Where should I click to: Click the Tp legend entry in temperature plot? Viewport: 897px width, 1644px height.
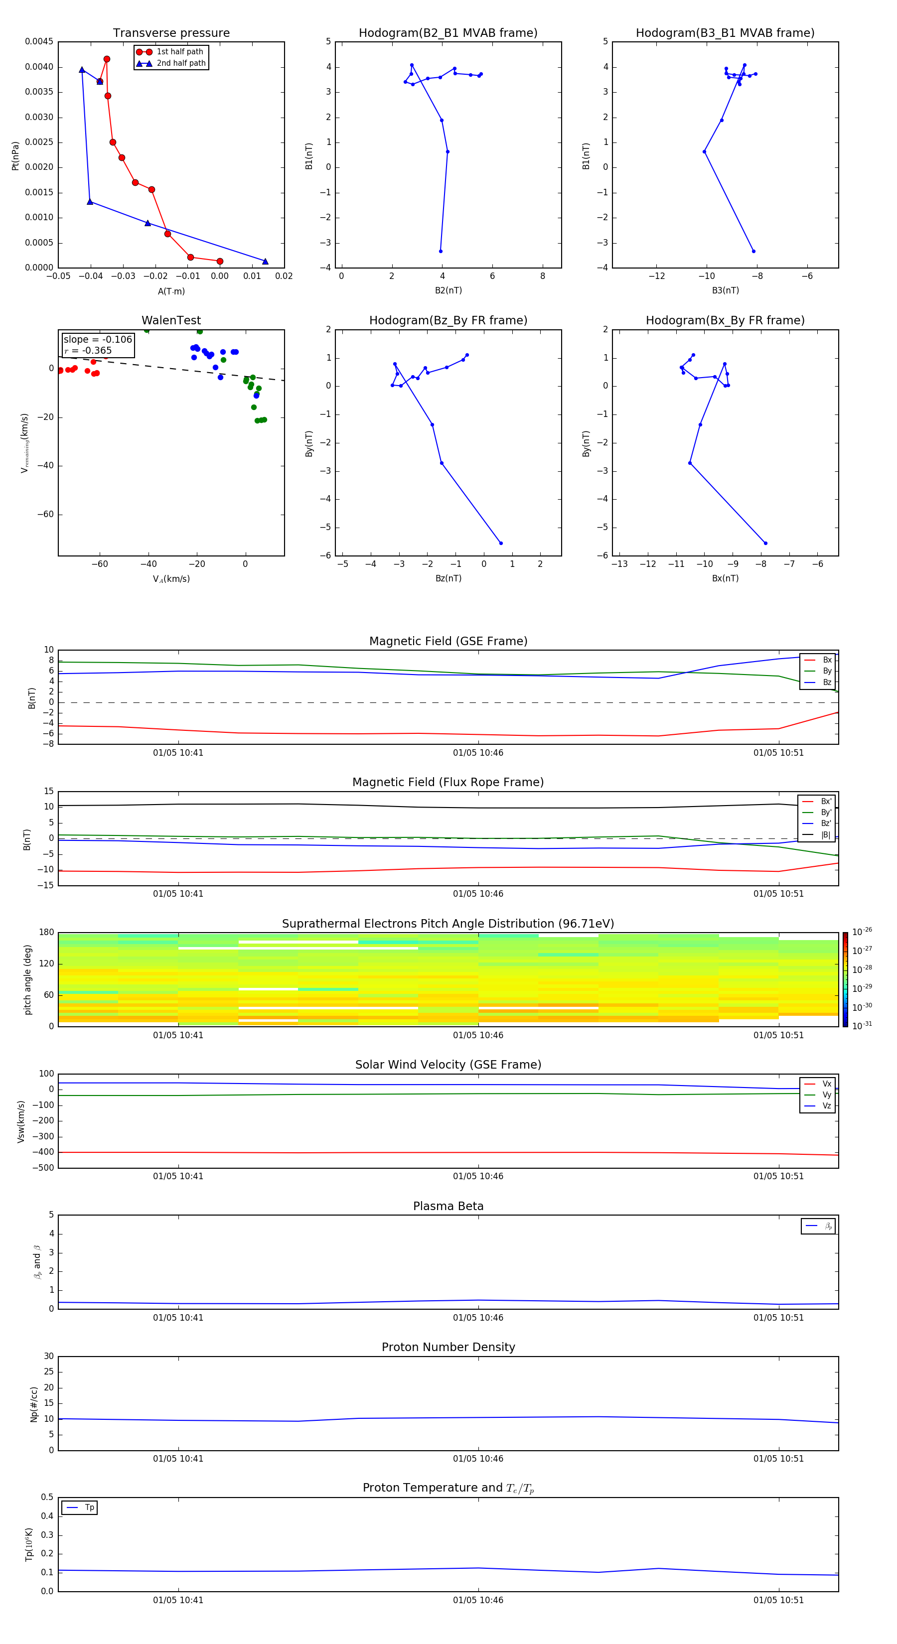point(80,1508)
